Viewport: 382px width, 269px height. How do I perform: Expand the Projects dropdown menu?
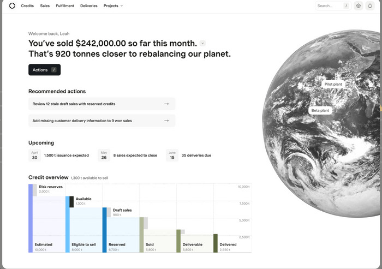(x=113, y=6)
